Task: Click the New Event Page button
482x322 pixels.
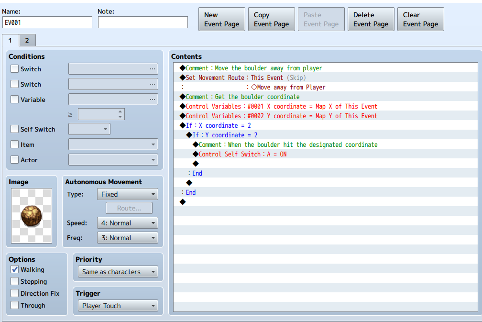Action: (x=222, y=19)
